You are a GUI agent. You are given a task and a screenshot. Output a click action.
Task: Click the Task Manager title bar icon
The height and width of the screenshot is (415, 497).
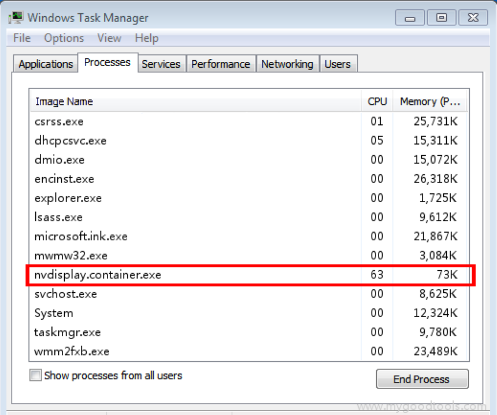pos(16,17)
